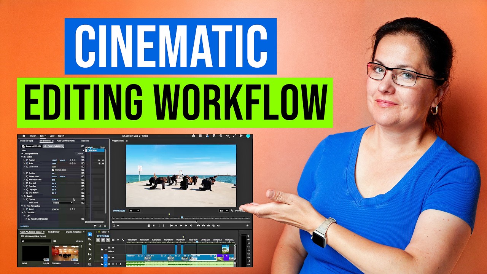Screen dimensions: 487x274
Task: Toggle the Uniform Scale checkbox
Action: pyautogui.click(x=53, y=170)
